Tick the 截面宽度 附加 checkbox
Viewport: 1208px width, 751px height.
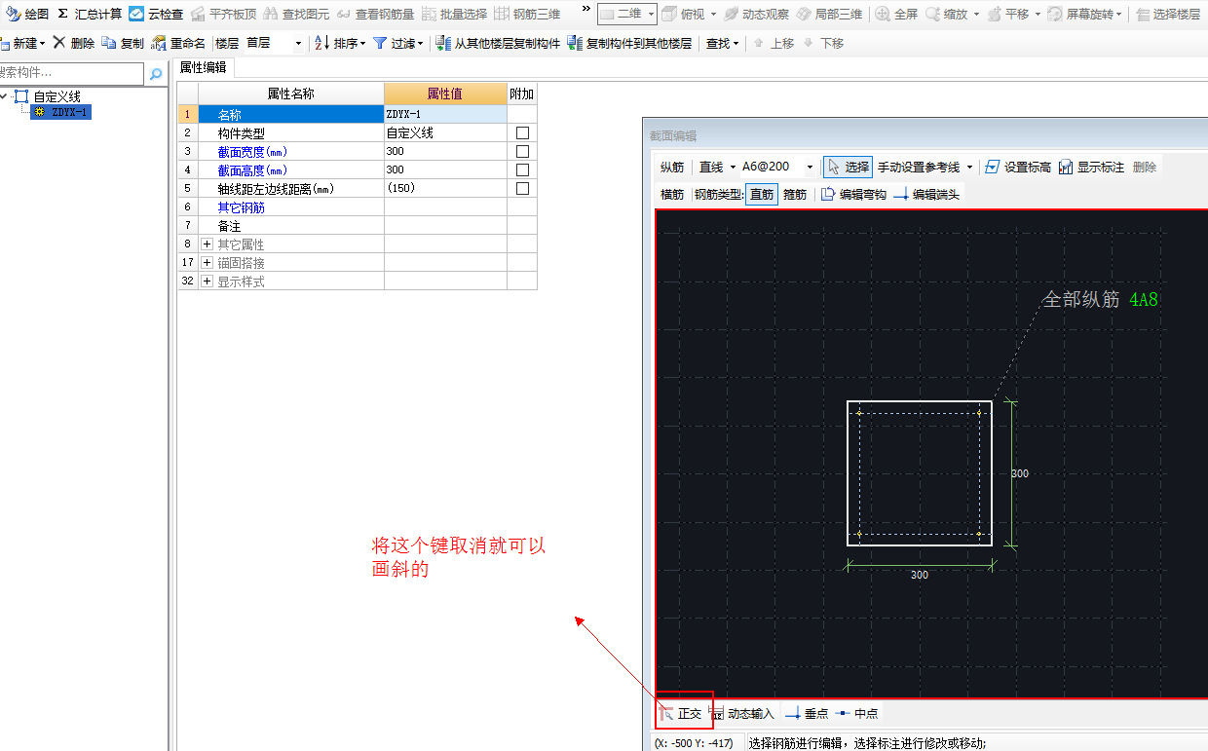point(522,151)
